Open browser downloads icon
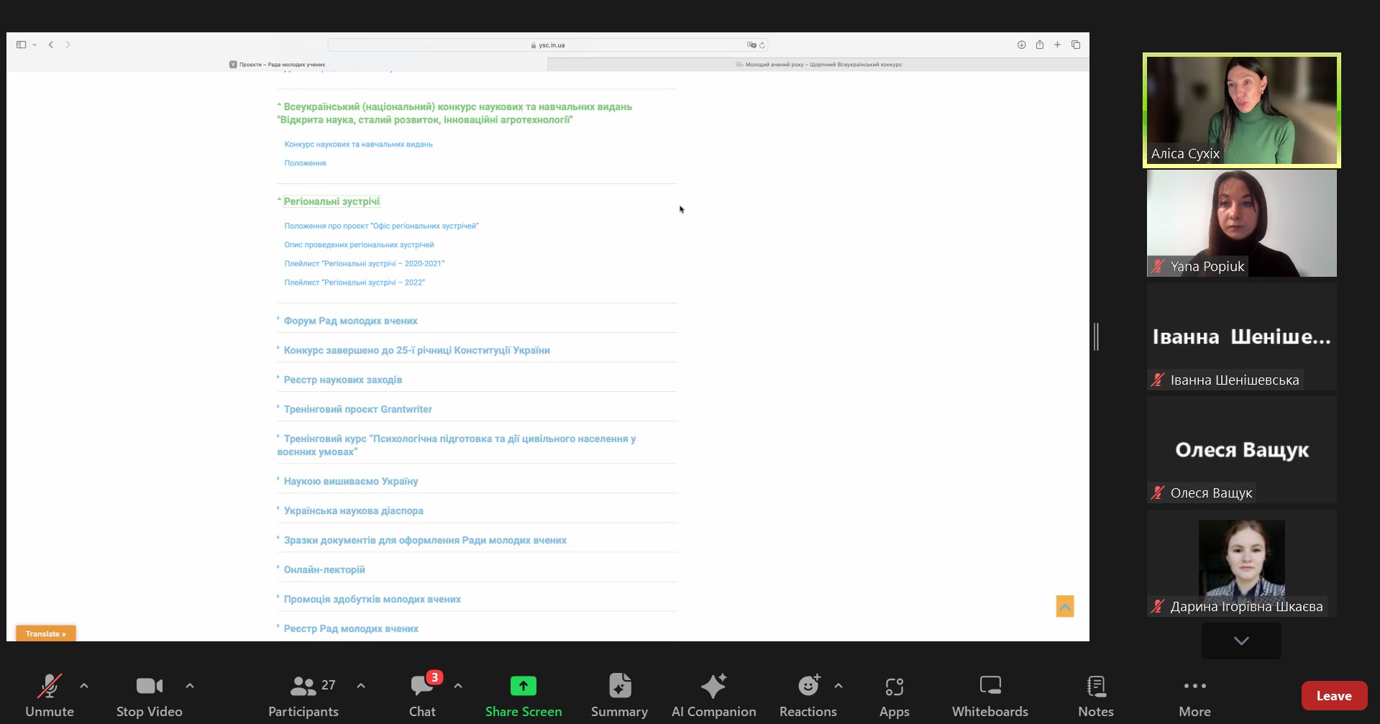 (x=1021, y=45)
